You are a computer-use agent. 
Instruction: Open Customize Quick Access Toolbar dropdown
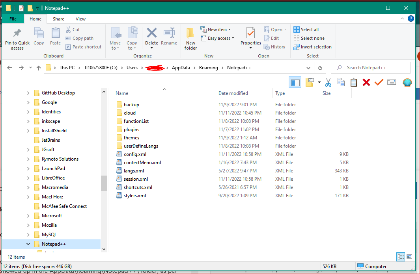(x=37, y=9)
